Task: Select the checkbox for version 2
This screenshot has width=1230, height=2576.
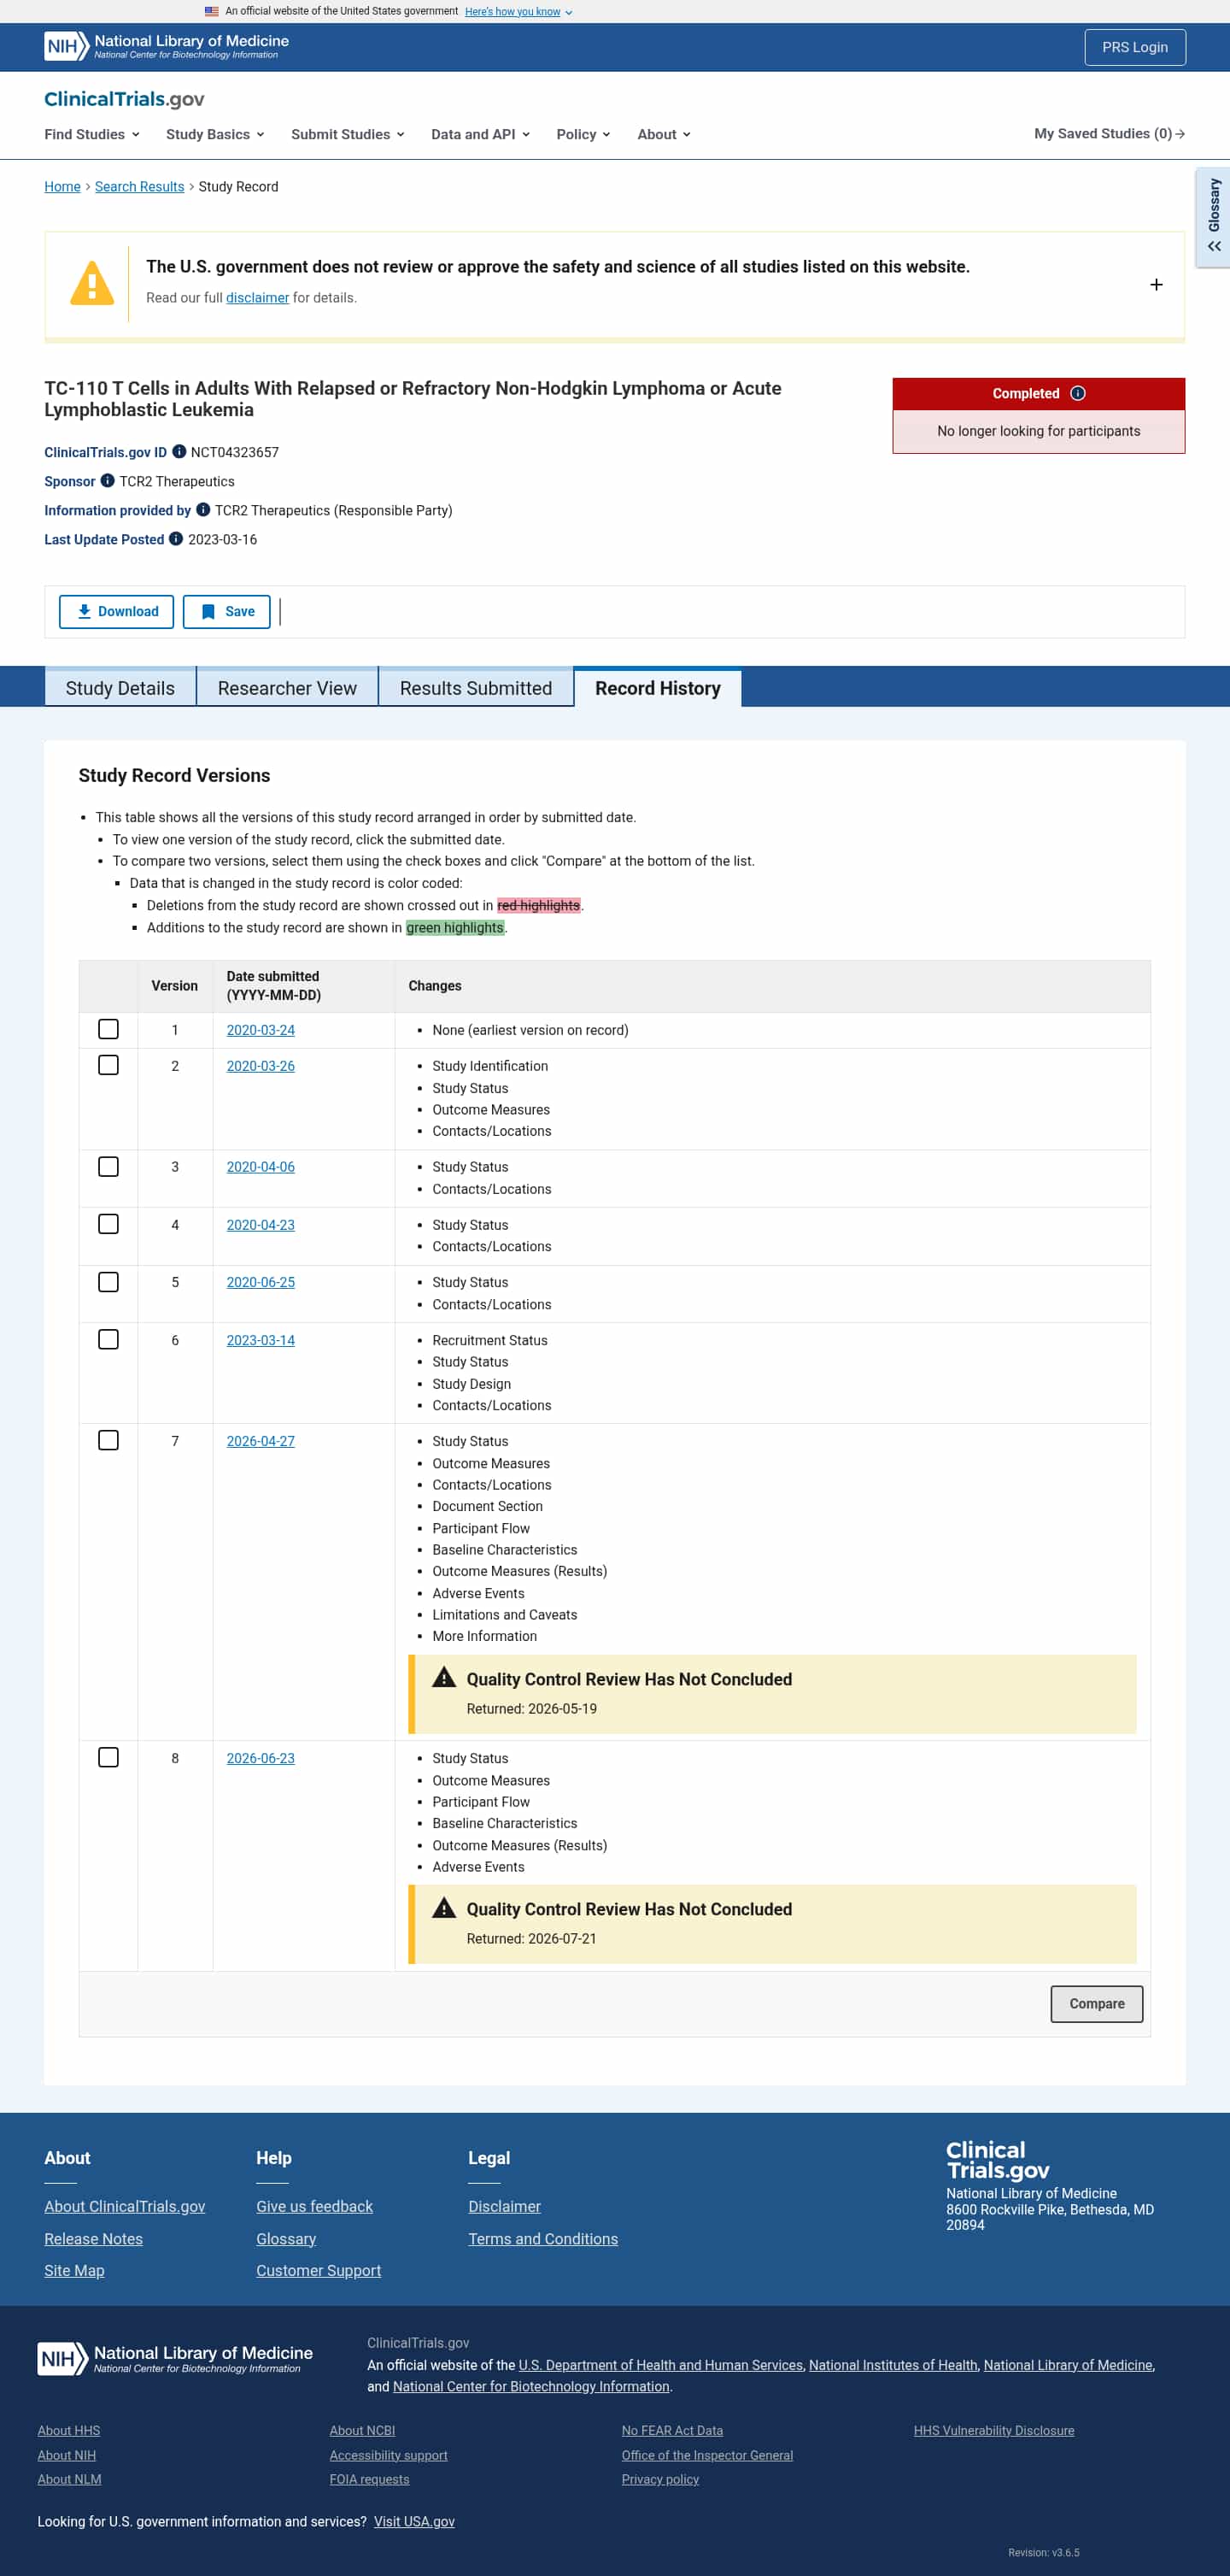Action: tap(109, 1065)
